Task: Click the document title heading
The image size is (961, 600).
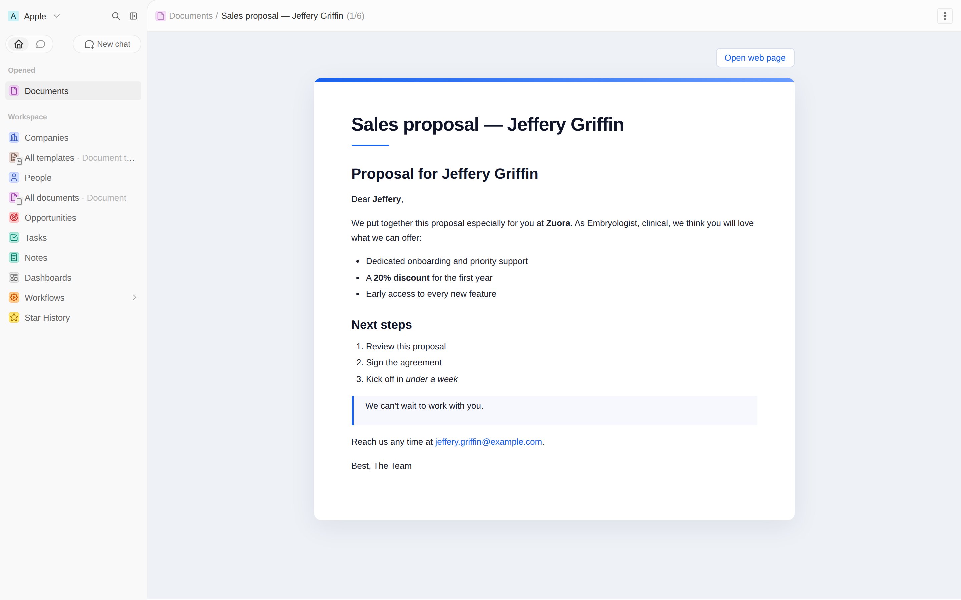Action: (x=487, y=125)
